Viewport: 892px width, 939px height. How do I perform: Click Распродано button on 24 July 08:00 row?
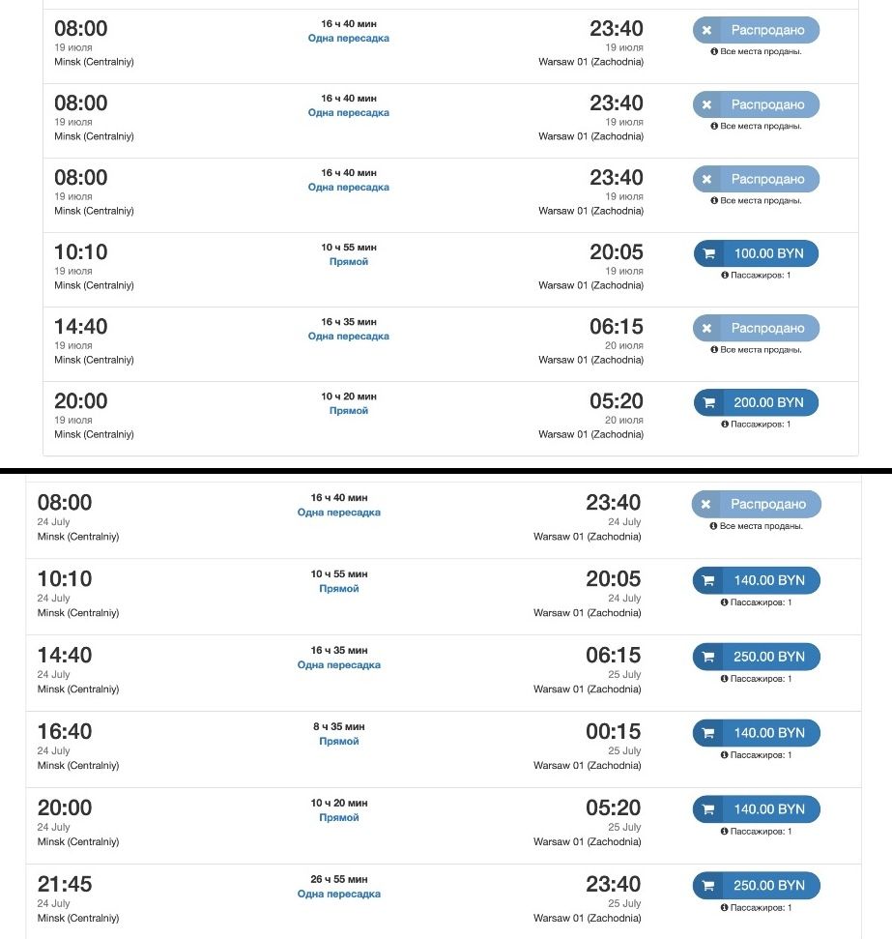tap(756, 504)
